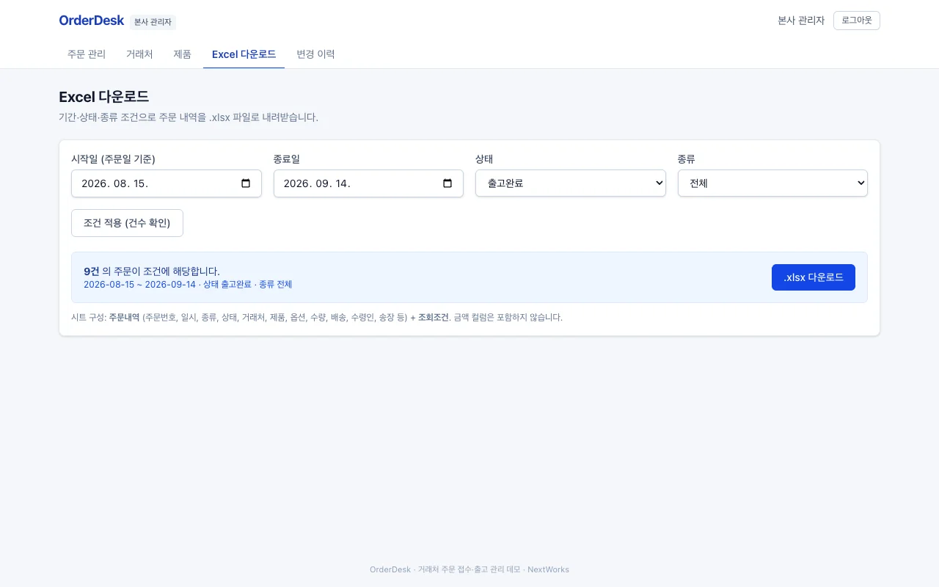Viewport: 939px width, 587px height.
Task: Open the 주문 관리 tab
Action: pyautogui.click(x=87, y=54)
